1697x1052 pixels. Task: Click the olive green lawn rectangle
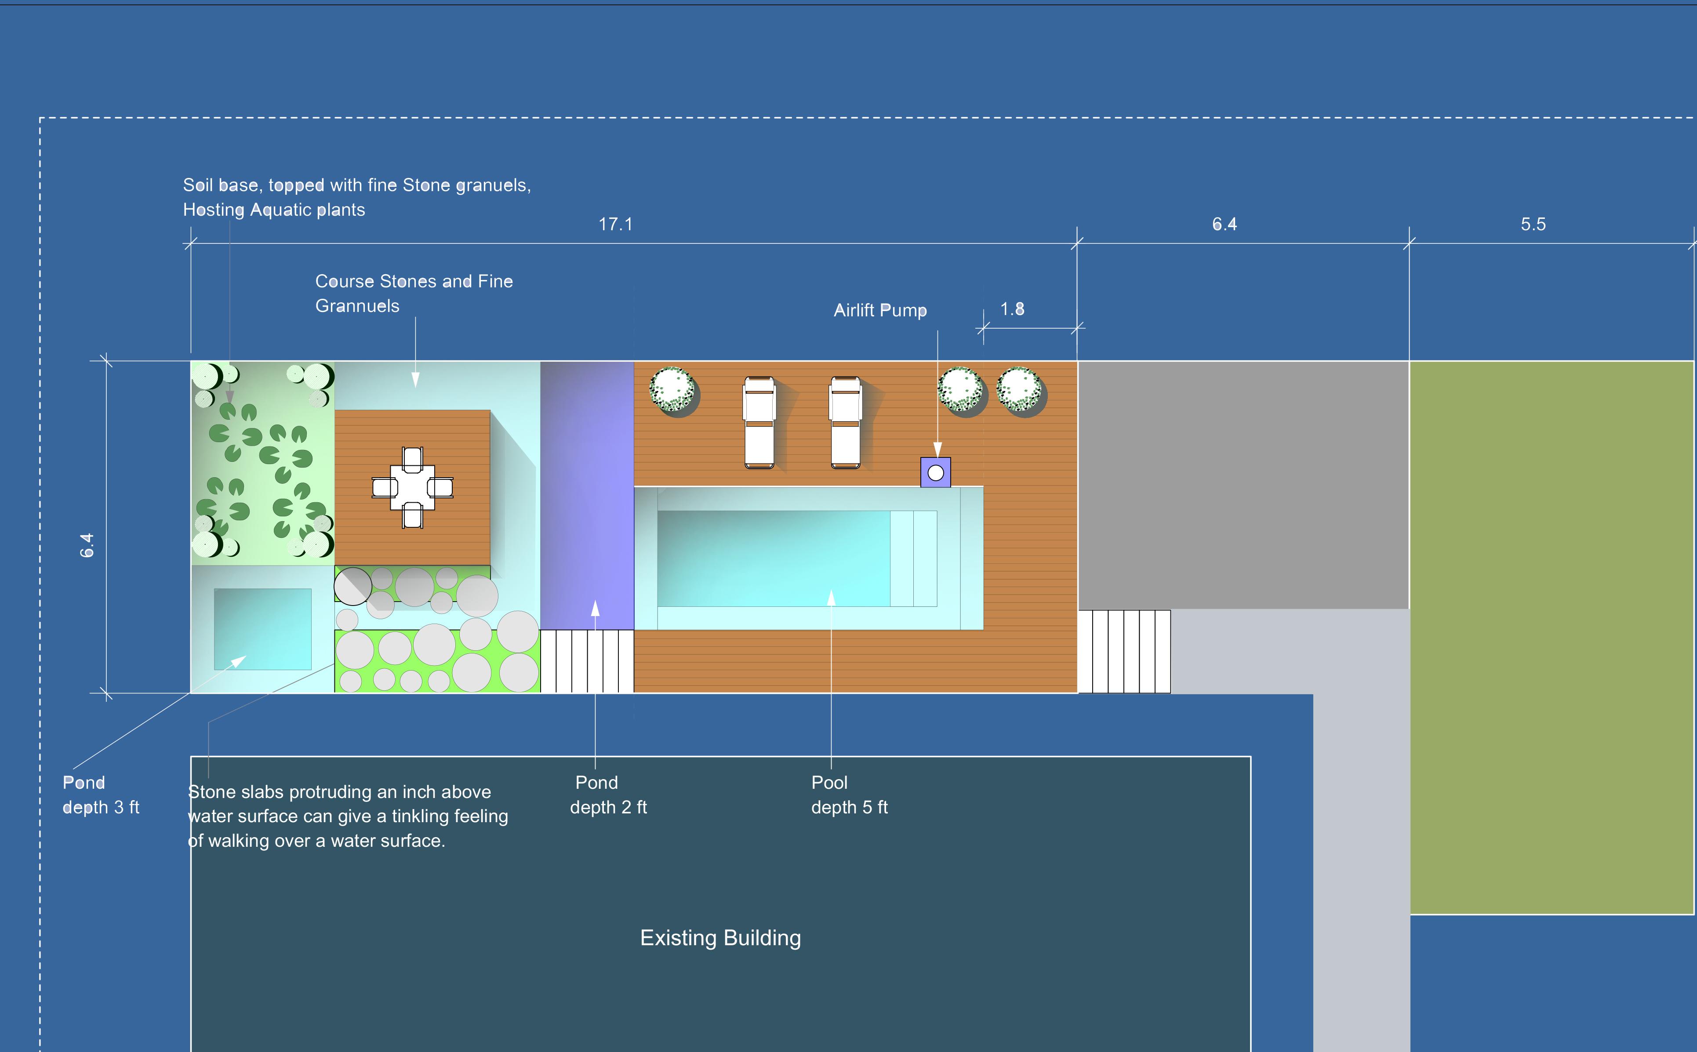[x=1552, y=637]
